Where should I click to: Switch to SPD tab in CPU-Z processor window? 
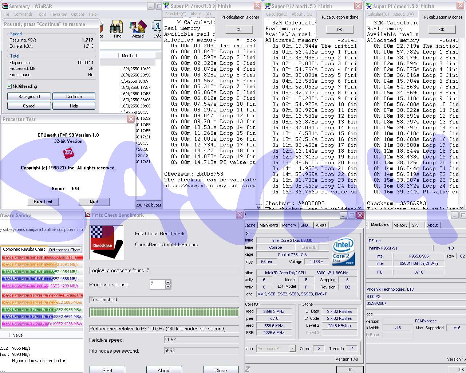(x=304, y=225)
